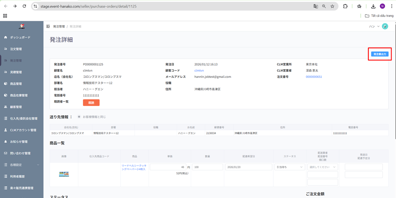This screenshot has width=396, height=198.
Task: Click the browser downloads icon
Action: (373, 6)
